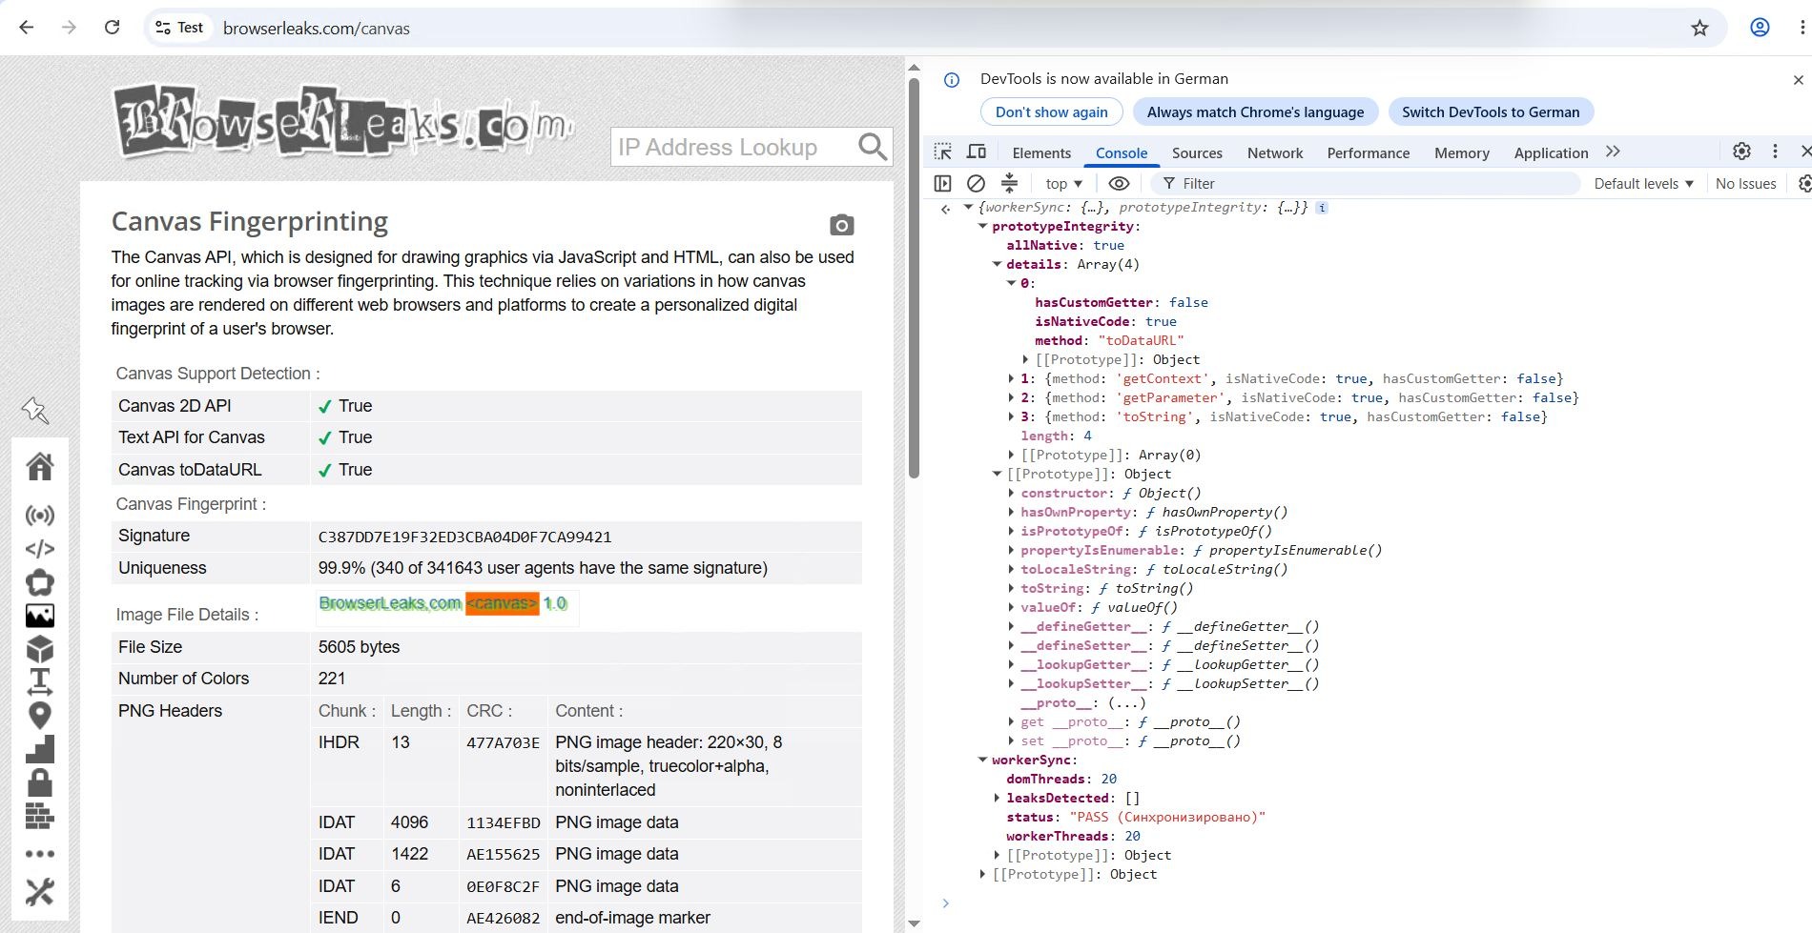This screenshot has height=933, width=1812.
Task: Open the JavaScript code brackets sidebar icon
Action: pyautogui.click(x=40, y=549)
